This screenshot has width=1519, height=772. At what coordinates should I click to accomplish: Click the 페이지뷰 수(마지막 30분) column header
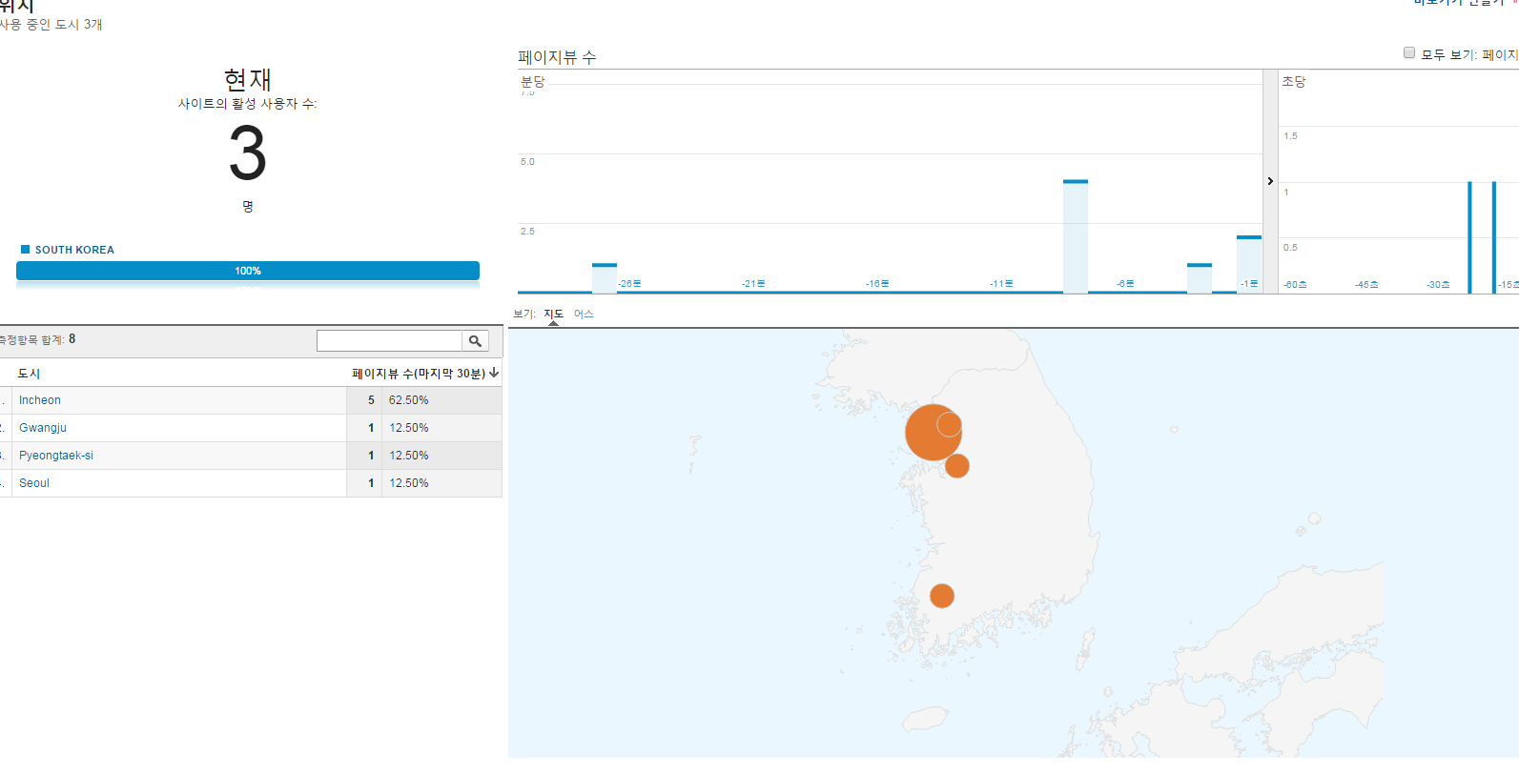[x=418, y=374]
